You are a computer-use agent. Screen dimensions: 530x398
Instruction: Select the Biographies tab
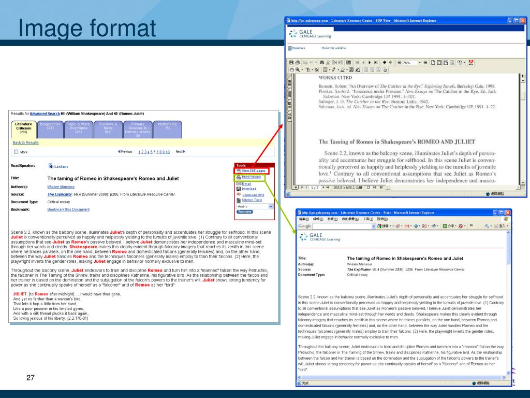50,129
